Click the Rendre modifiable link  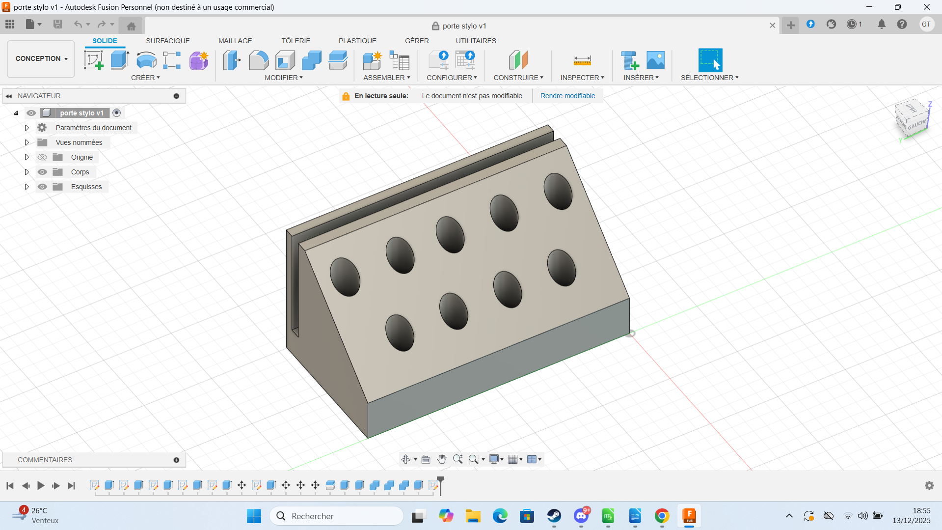coord(567,96)
